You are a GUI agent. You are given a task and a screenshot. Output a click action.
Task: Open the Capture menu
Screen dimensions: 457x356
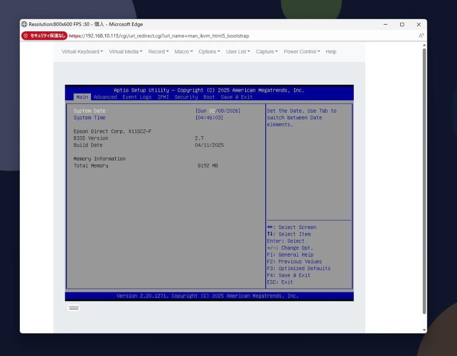(267, 51)
